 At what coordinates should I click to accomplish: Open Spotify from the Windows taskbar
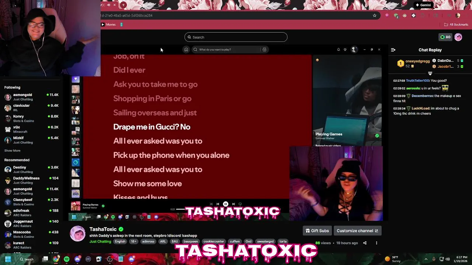point(66,259)
